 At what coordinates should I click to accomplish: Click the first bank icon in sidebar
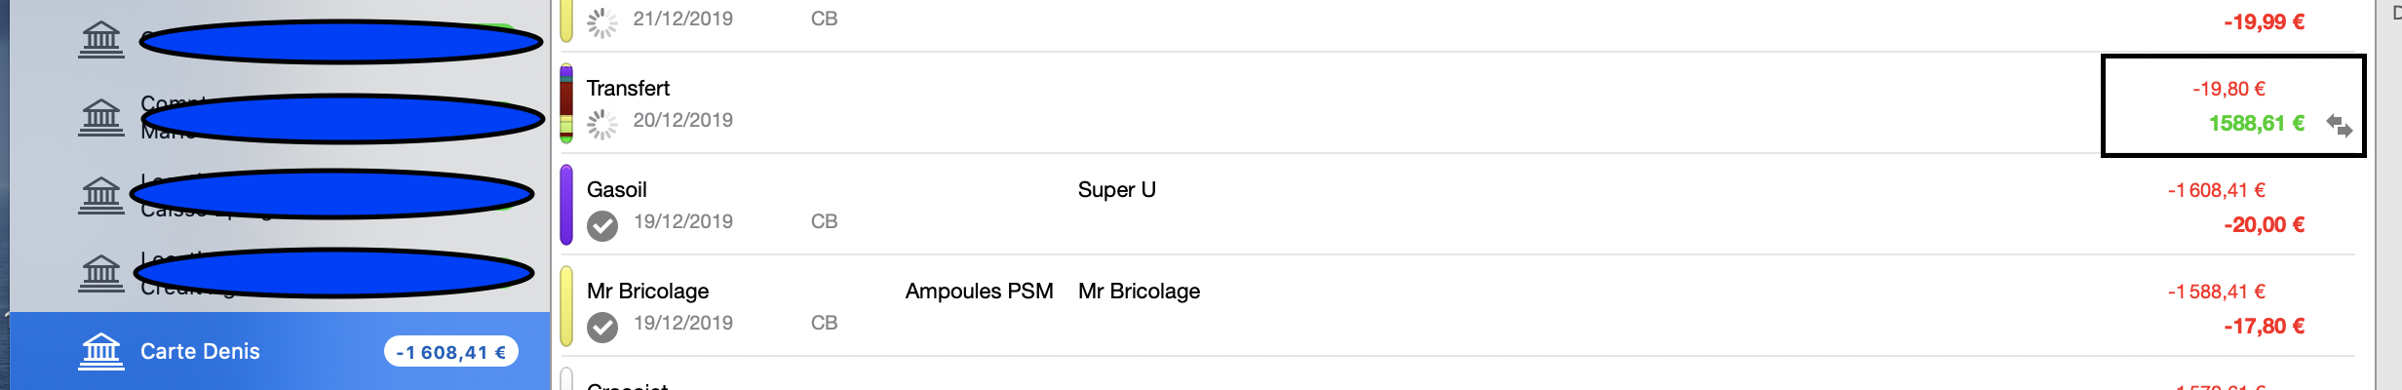pyautogui.click(x=101, y=39)
